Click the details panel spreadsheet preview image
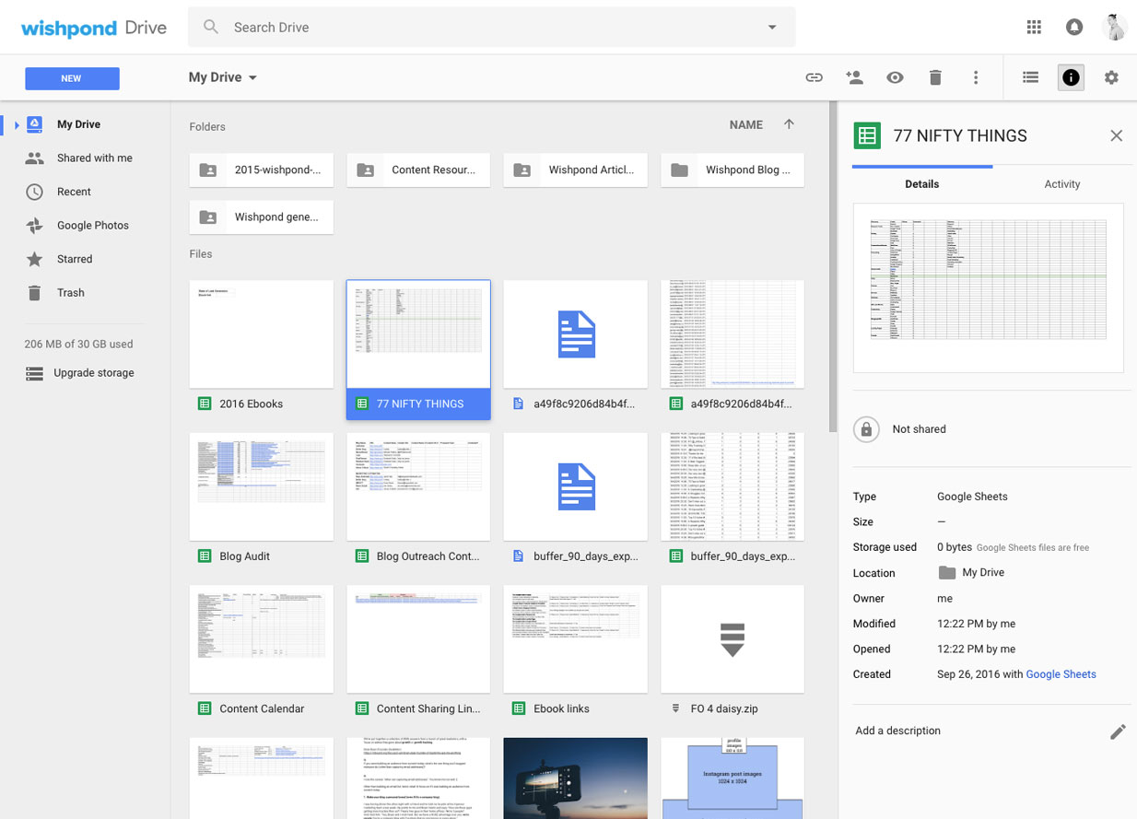Viewport: 1137px width, 819px height. tap(989, 287)
